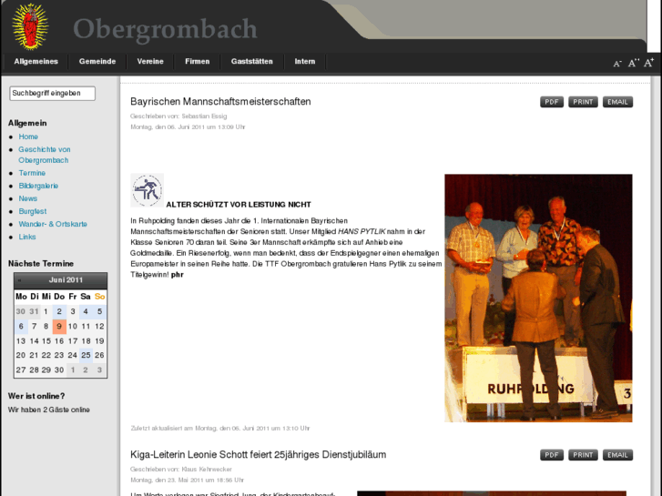Open the Bayrischen Mannschaftsmeisterschaften article title
662x496 pixels.
coord(220,102)
